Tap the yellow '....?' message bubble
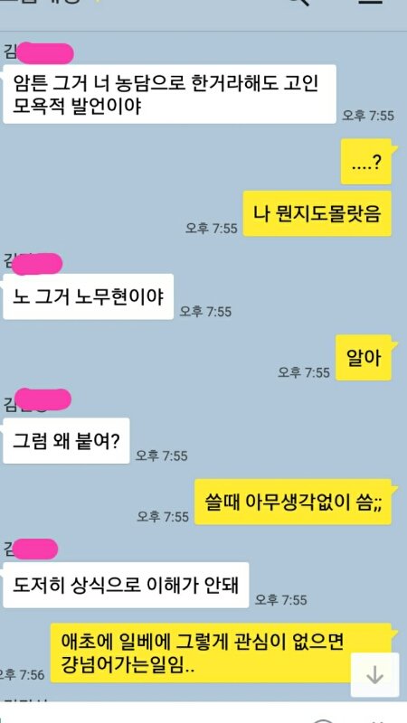Screen dimensions: 407x723 366,162
